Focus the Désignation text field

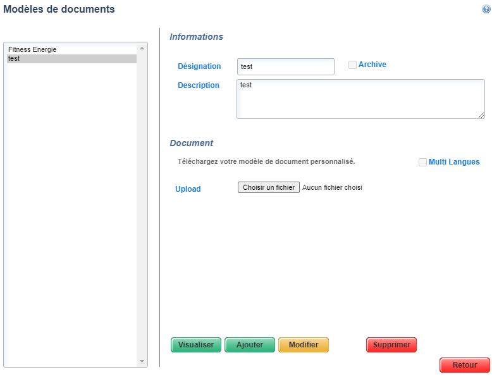pyautogui.click(x=285, y=66)
